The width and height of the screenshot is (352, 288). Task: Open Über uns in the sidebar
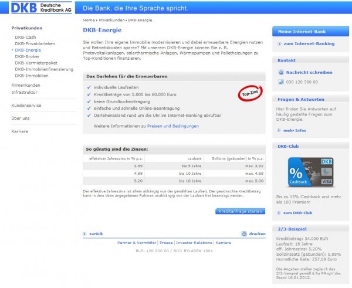[21, 118]
